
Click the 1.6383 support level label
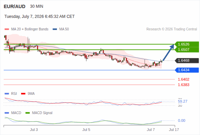183,85
